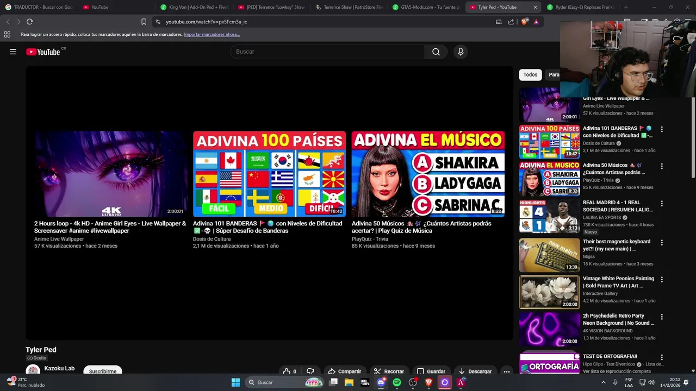Go to the YouTube home logo
The image size is (696, 391).
pos(43,52)
